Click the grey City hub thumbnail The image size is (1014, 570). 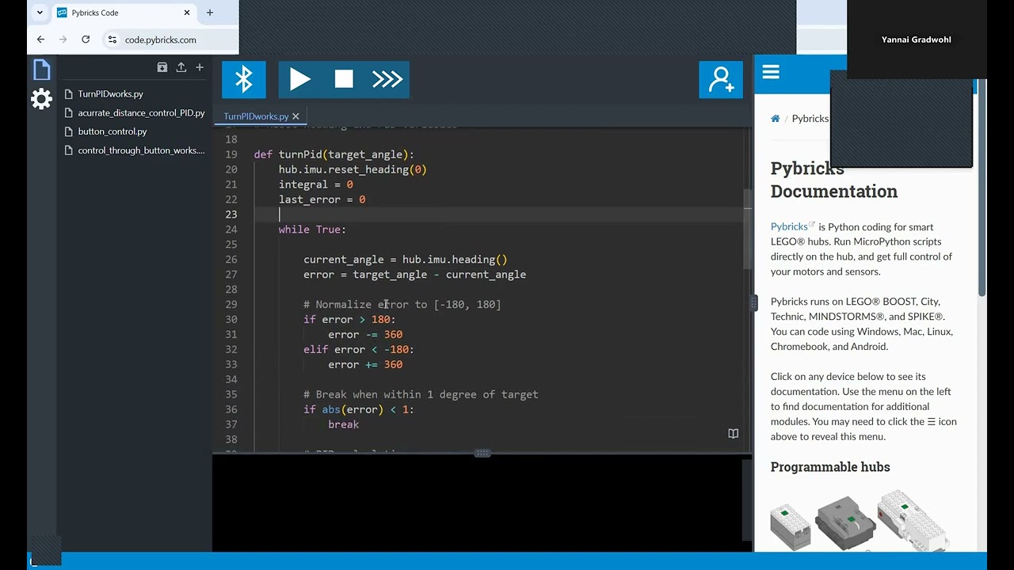tap(845, 522)
